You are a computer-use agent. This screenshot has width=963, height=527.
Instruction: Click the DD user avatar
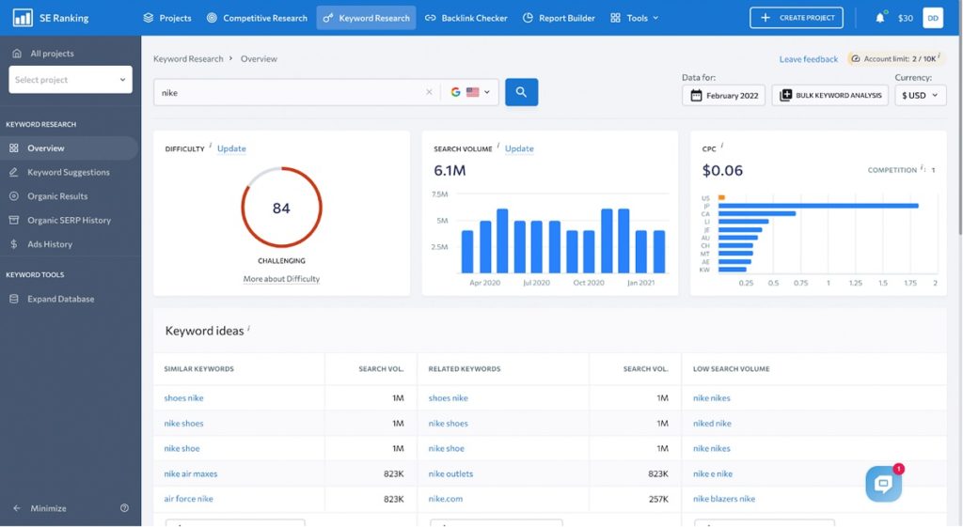pyautogui.click(x=933, y=18)
